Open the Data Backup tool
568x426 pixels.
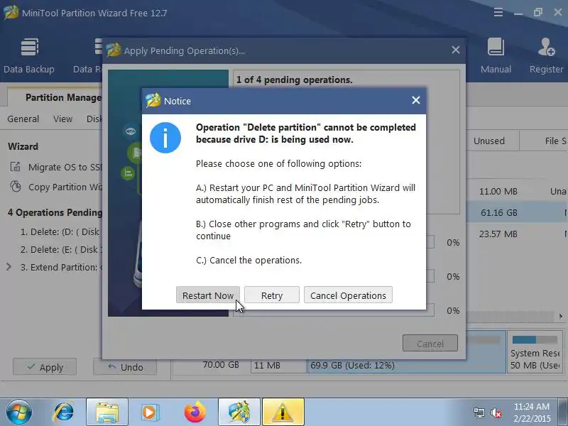[29, 55]
